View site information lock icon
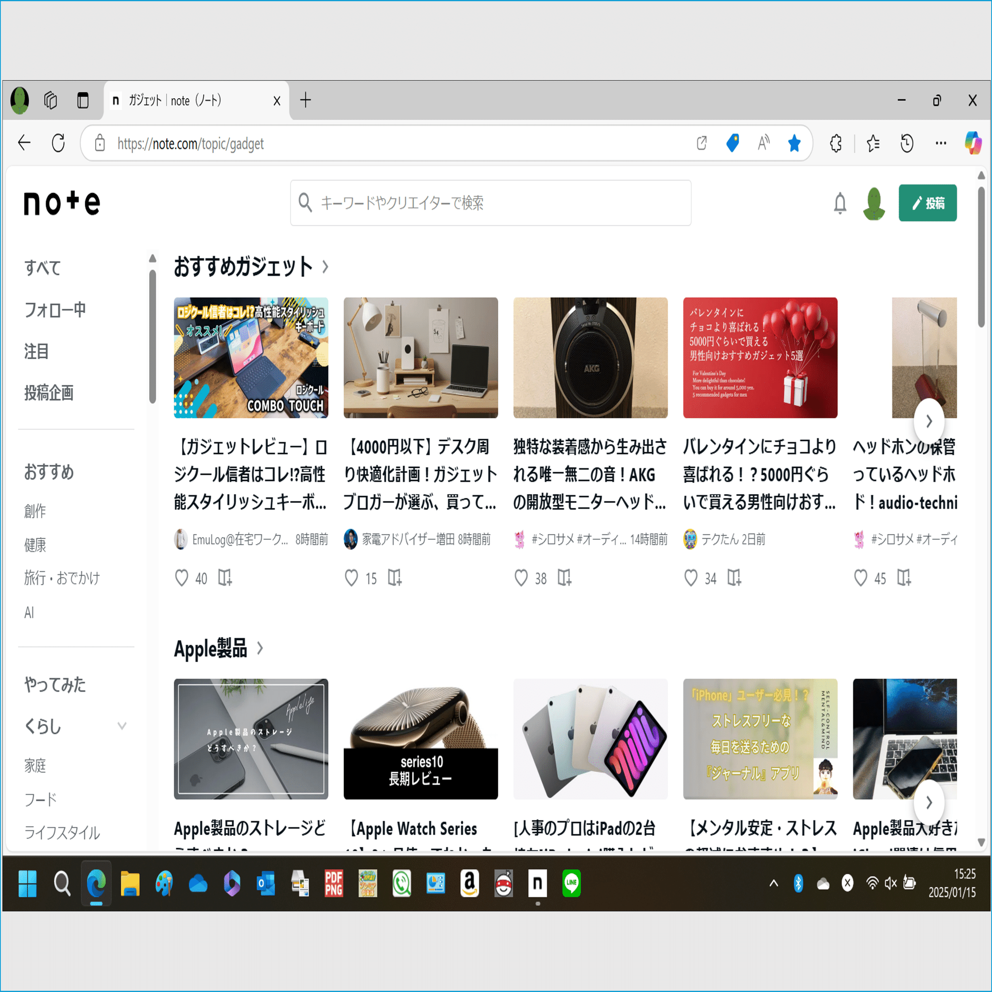Image resolution: width=992 pixels, height=992 pixels. pyautogui.click(x=100, y=143)
